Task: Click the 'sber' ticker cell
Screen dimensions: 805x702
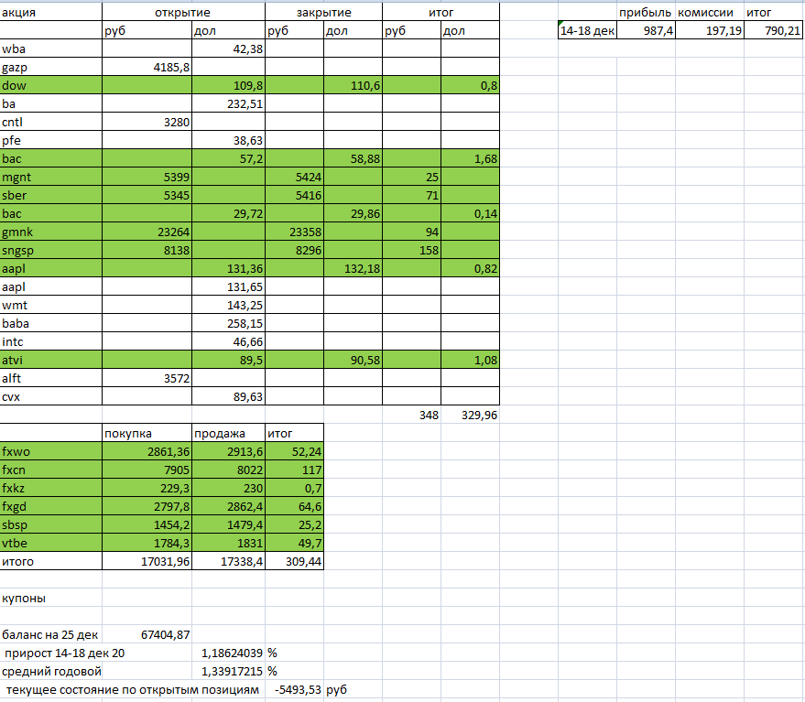Action: (50, 195)
